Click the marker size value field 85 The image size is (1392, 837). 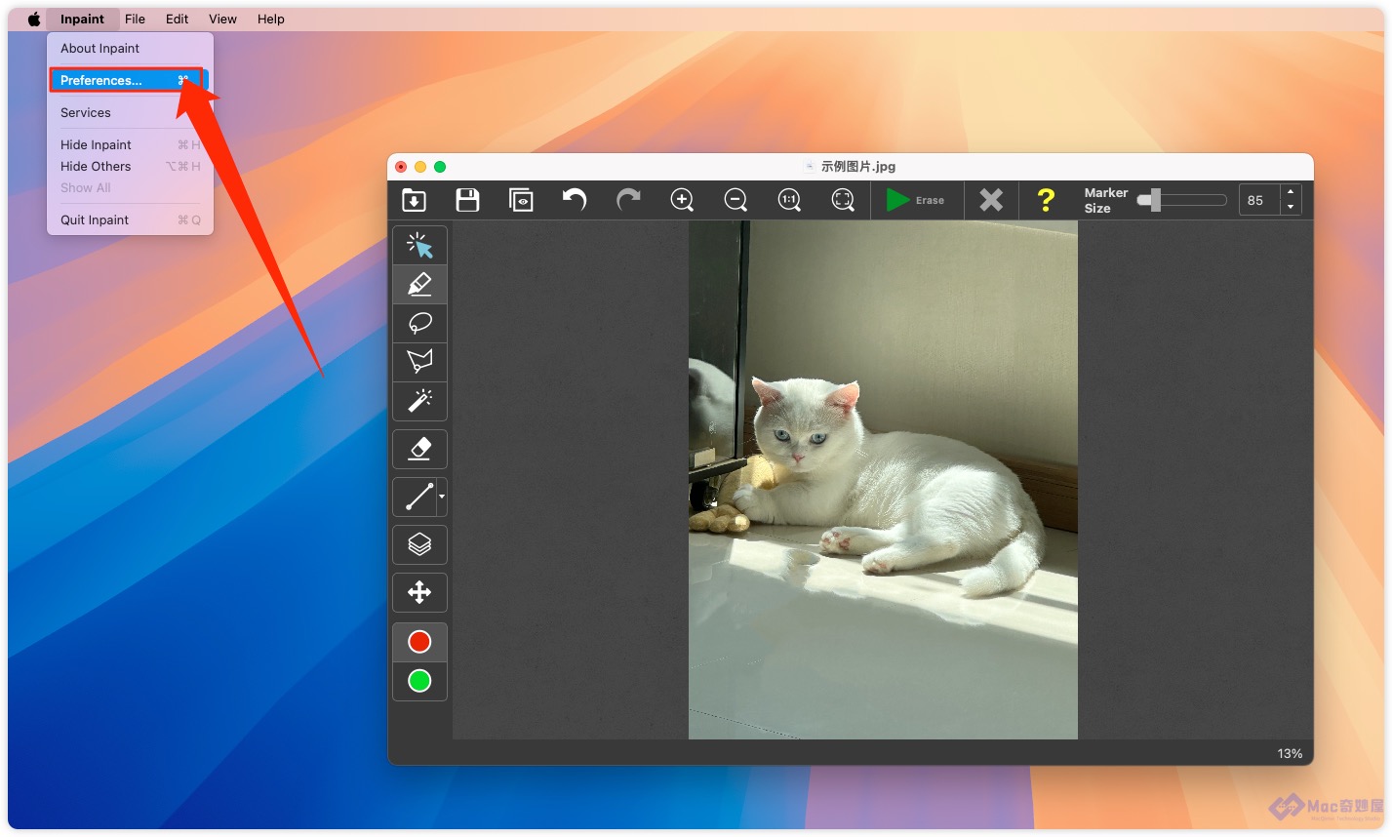1259,200
